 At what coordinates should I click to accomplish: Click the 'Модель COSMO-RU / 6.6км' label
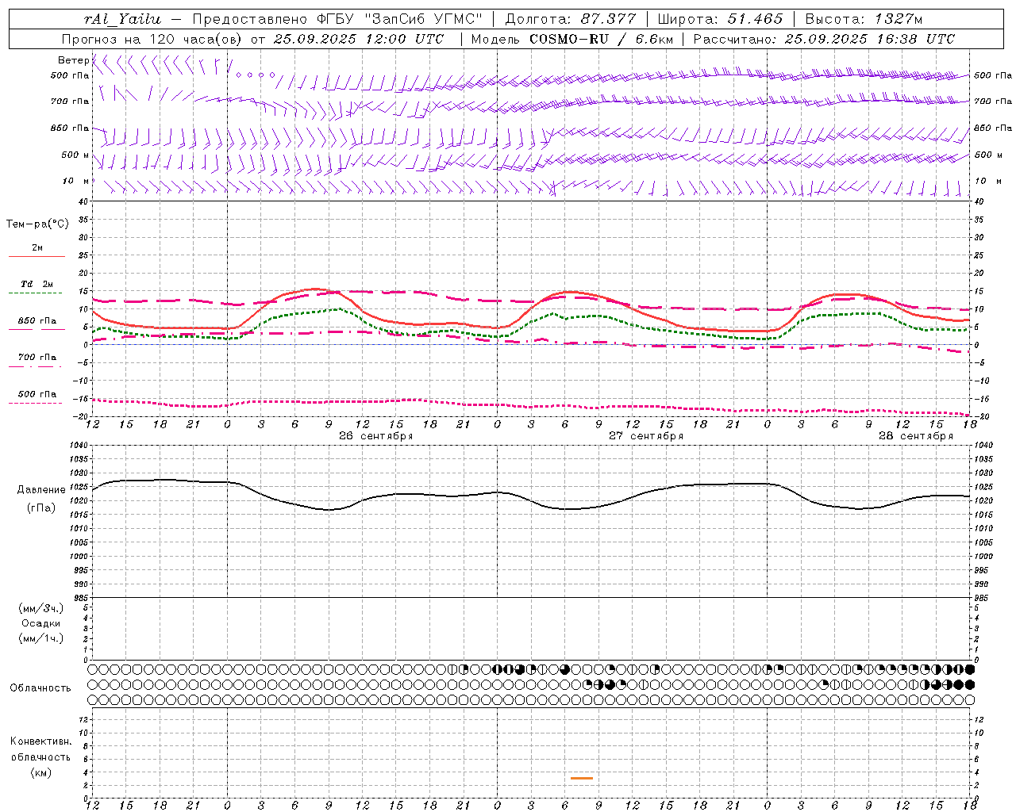pos(571,39)
